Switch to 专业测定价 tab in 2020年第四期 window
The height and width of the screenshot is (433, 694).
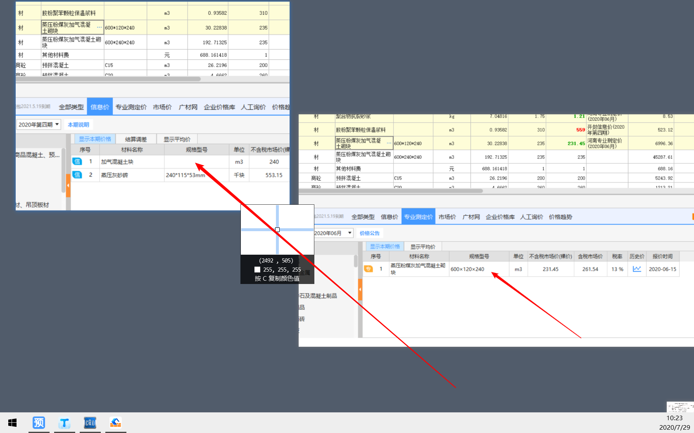click(x=131, y=107)
